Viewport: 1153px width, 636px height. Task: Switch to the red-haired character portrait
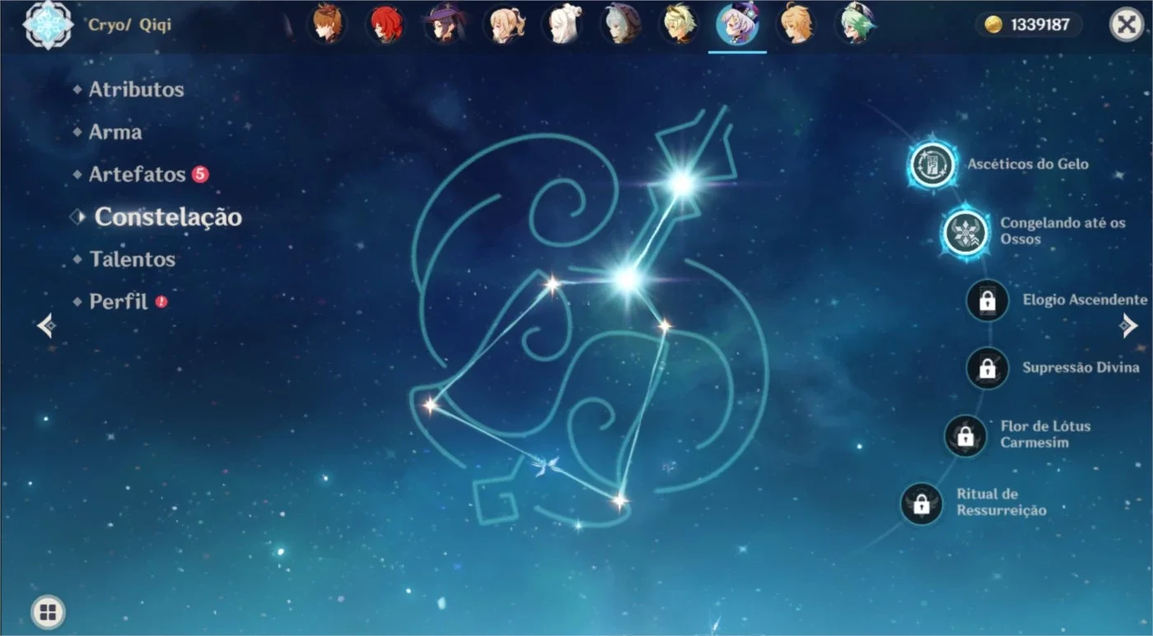[x=385, y=25]
